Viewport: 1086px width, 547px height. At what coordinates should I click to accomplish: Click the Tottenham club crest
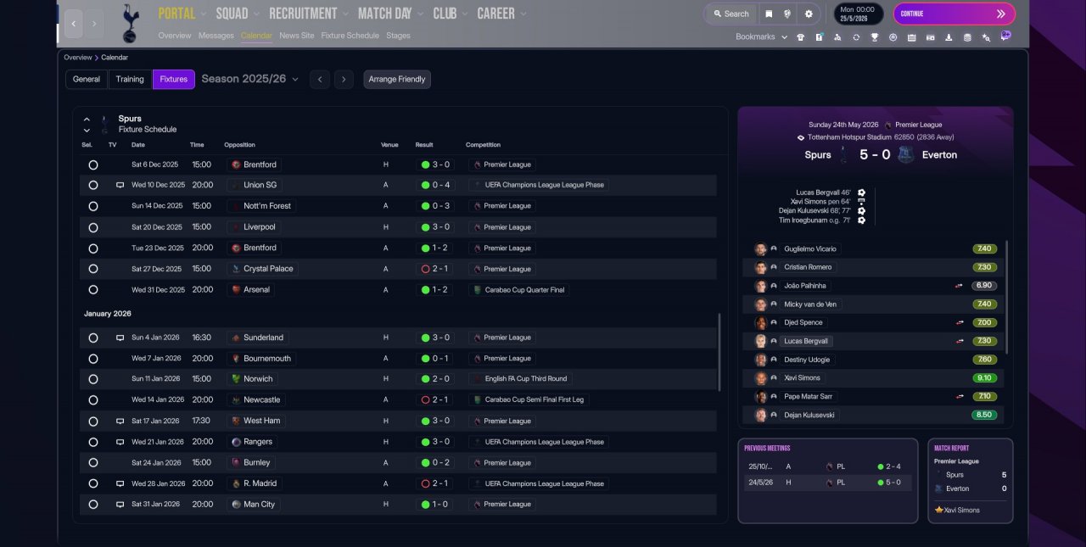(x=130, y=23)
